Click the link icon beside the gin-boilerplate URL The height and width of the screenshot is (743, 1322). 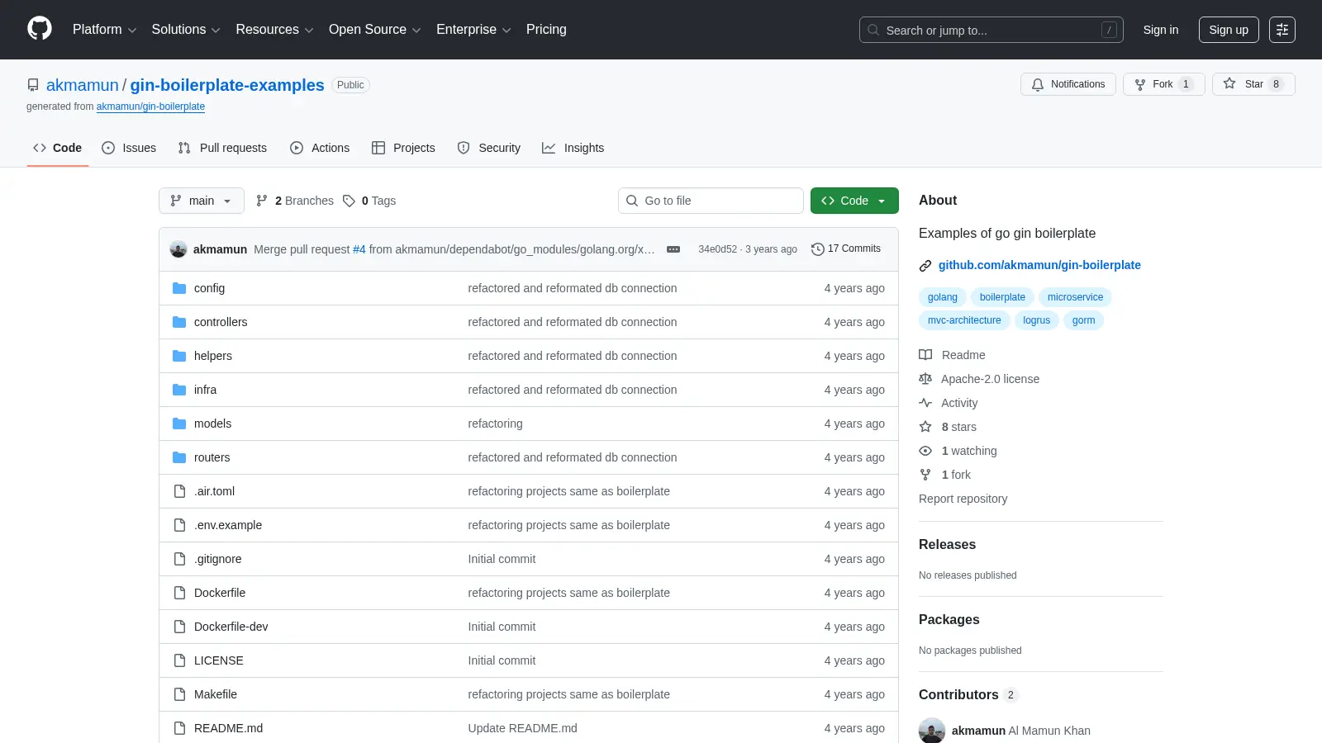(x=925, y=266)
